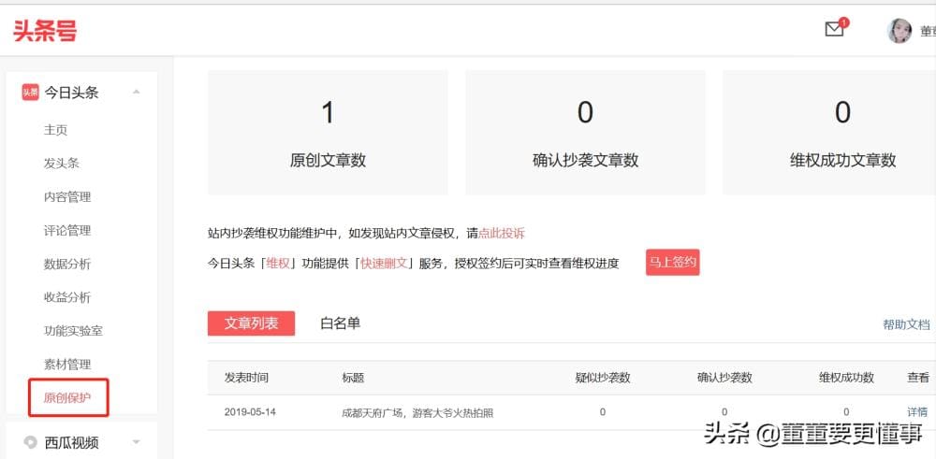Screen dimensions: 936x459
Task: Open 内容管理 in the sidebar
Action: [x=67, y=196]
